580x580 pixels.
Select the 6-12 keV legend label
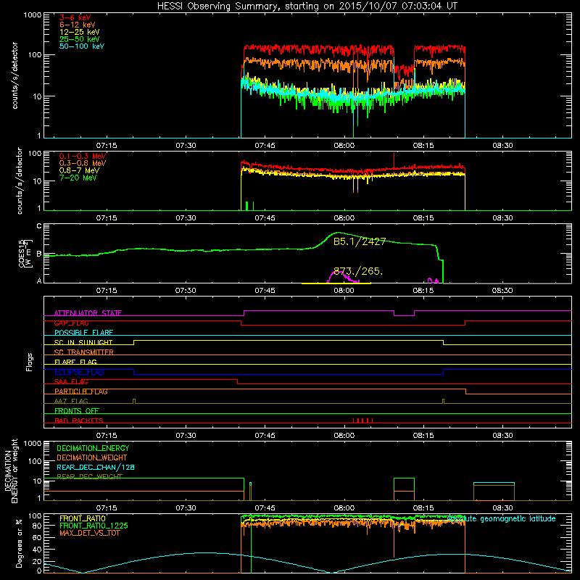click(78, 25)
